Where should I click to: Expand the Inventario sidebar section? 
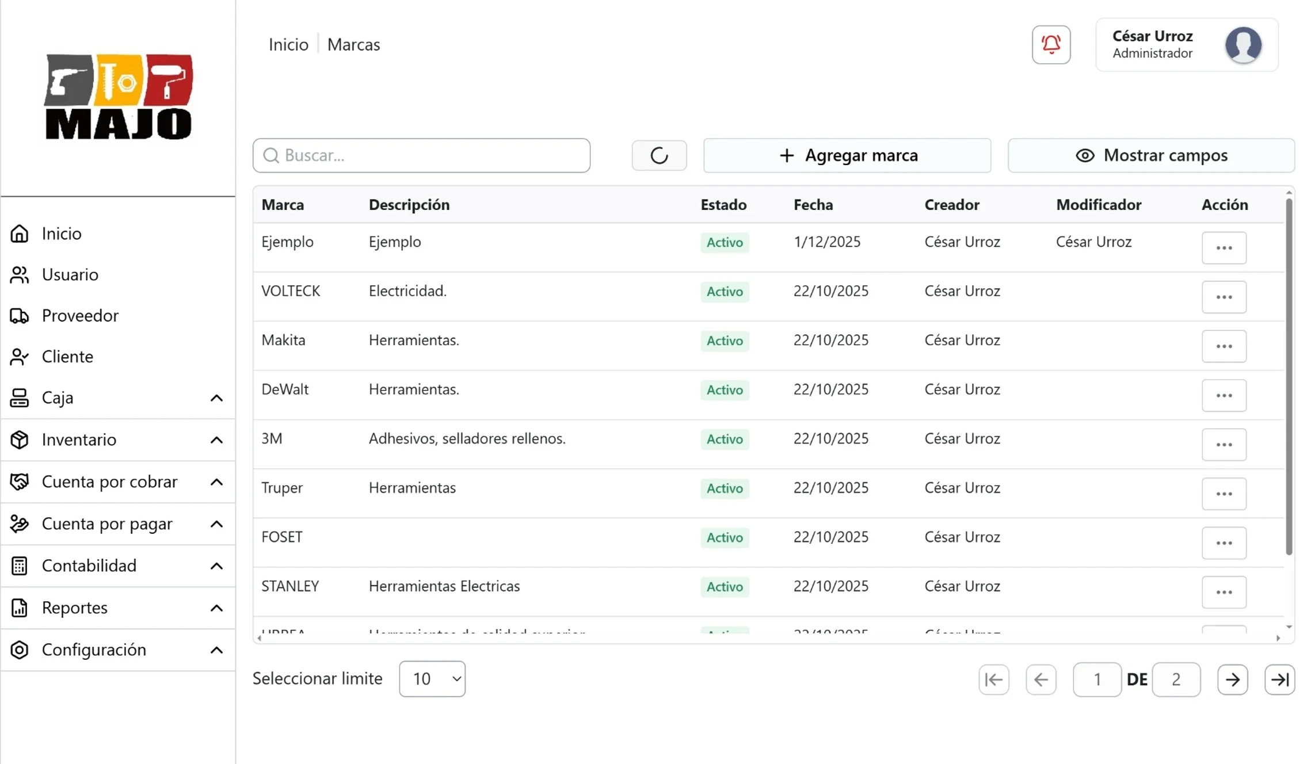(117, 440)
